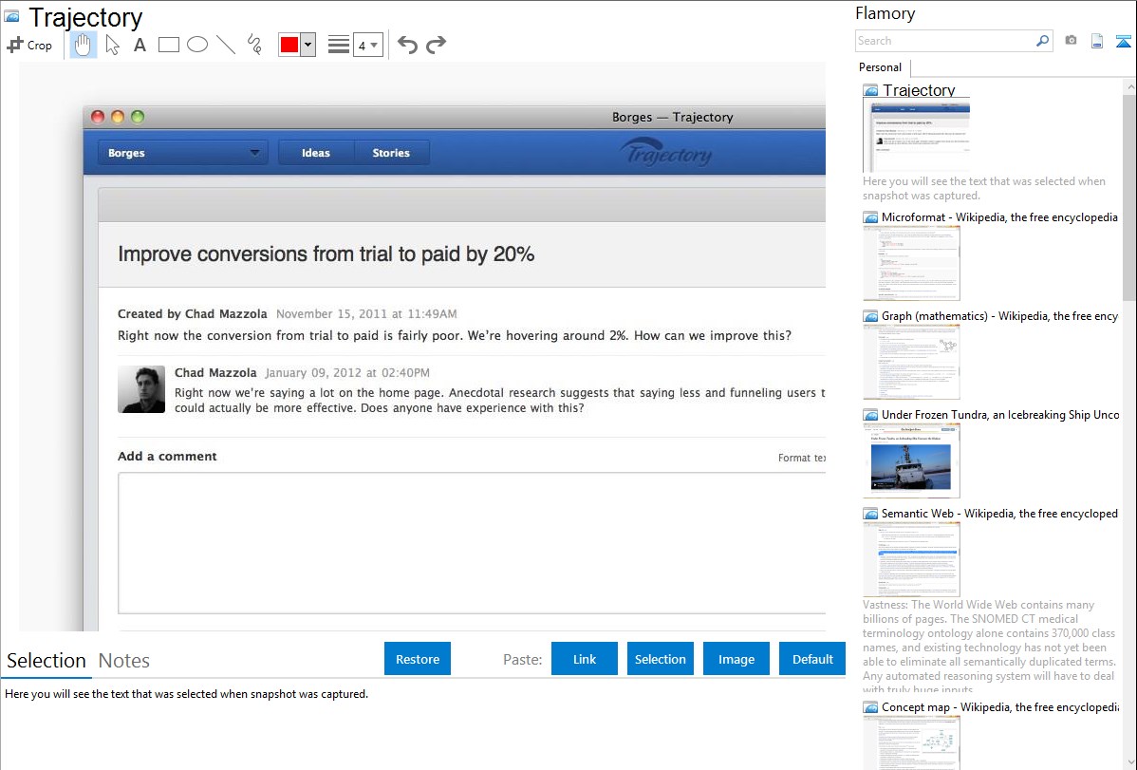This screenshot has height=770, width=1137.
Task: Click the blue icon at the right end of Flamory toolbar
Action: 1123,41
